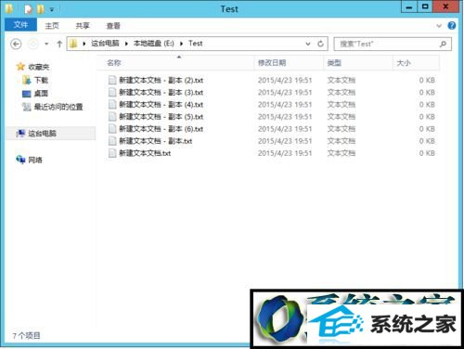464x349 pixels.
Task: Click the file icon of 副本 (3).txt
Action: (x=112, y=92)
